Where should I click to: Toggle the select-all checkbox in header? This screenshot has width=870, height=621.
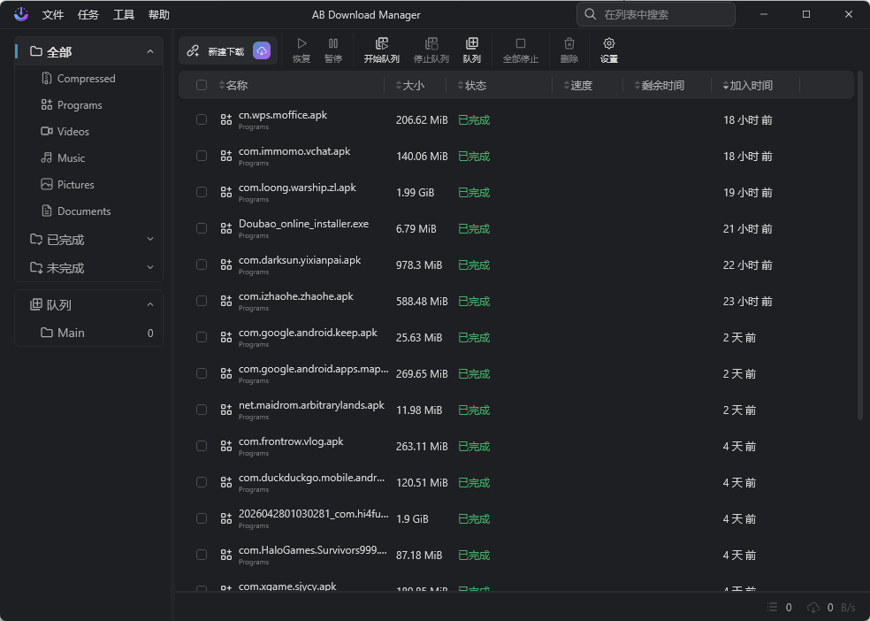[x=202, y=85]
